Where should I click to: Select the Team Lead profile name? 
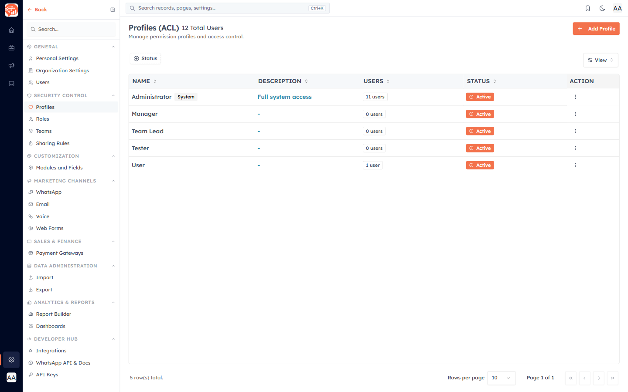147,131
